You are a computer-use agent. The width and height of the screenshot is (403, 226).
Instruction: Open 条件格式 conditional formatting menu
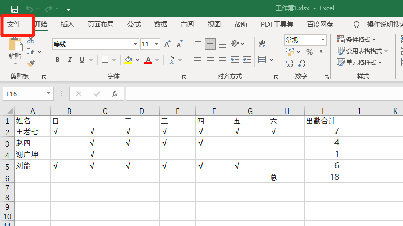coord(356,40)
